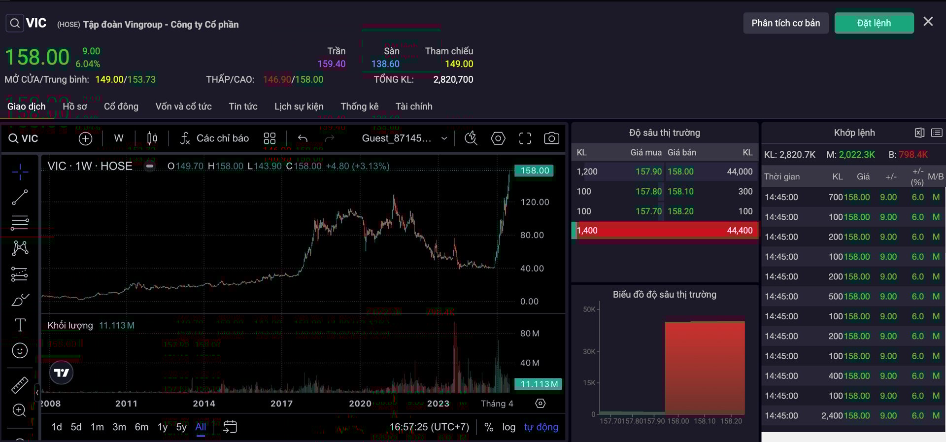Switch to the Thống kê tab
The height and width of the screenshot is (442, 946).
tap(360, 106)
